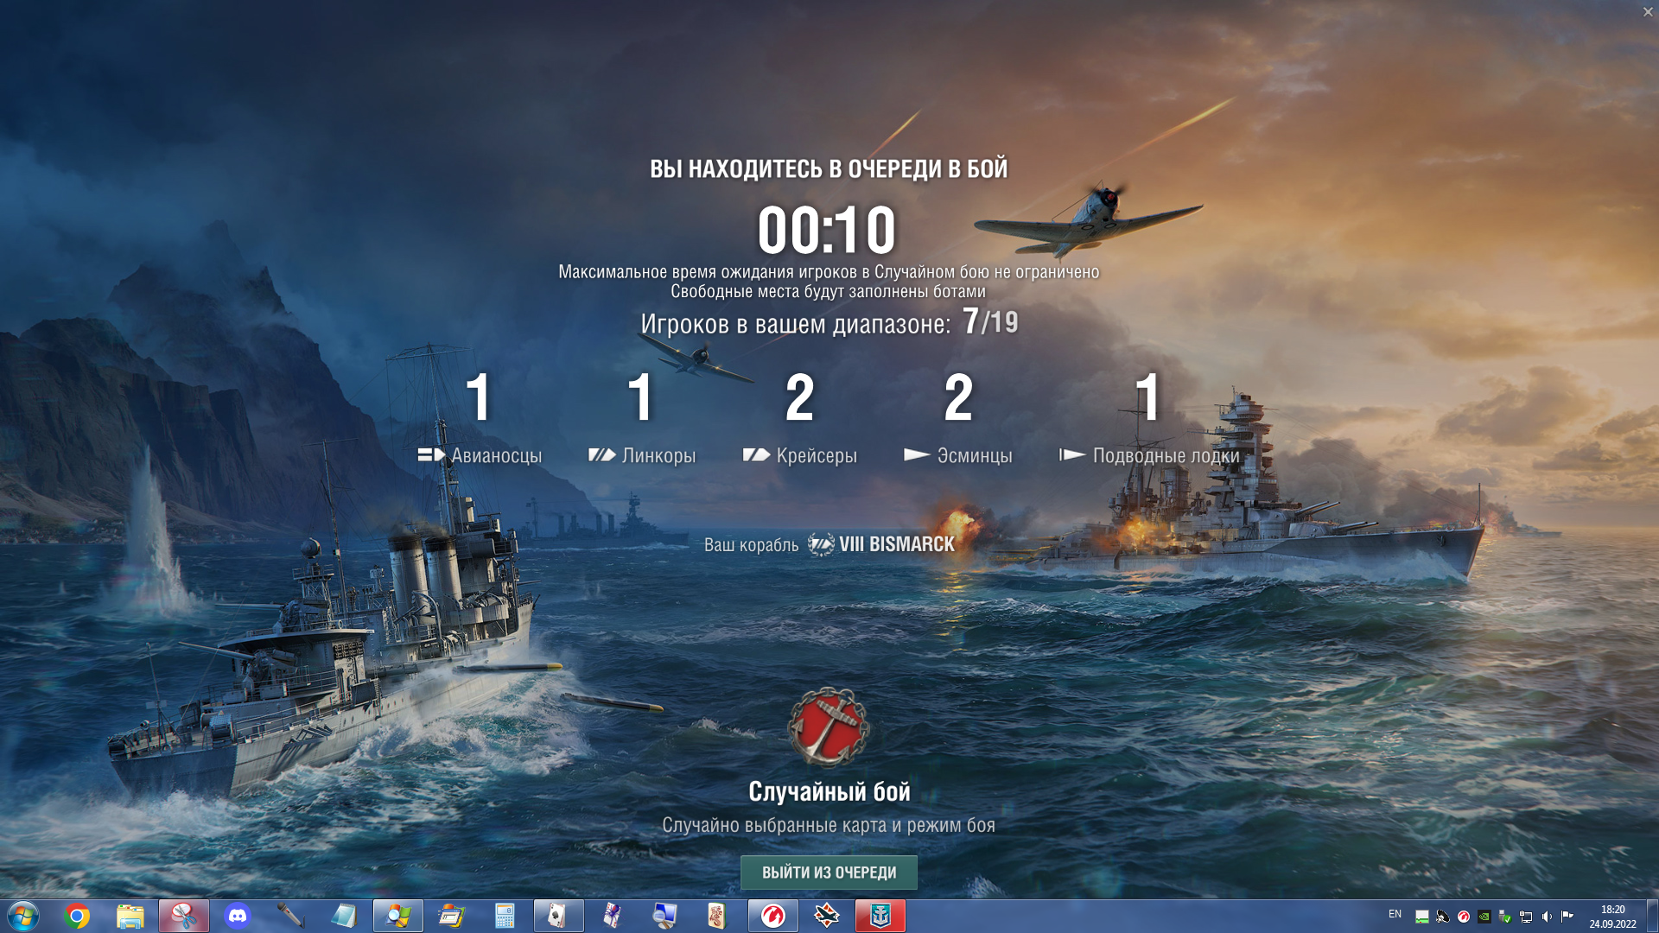Screen dimensions: 1659x933
Task: Open the Run dialog taskbar icon
Action: click(x=451, y=916)
